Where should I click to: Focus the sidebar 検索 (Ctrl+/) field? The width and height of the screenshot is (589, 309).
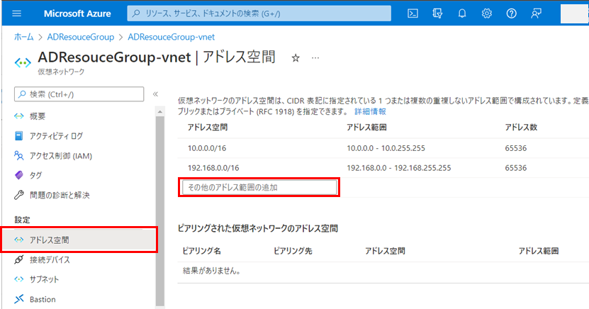(79, 94)
